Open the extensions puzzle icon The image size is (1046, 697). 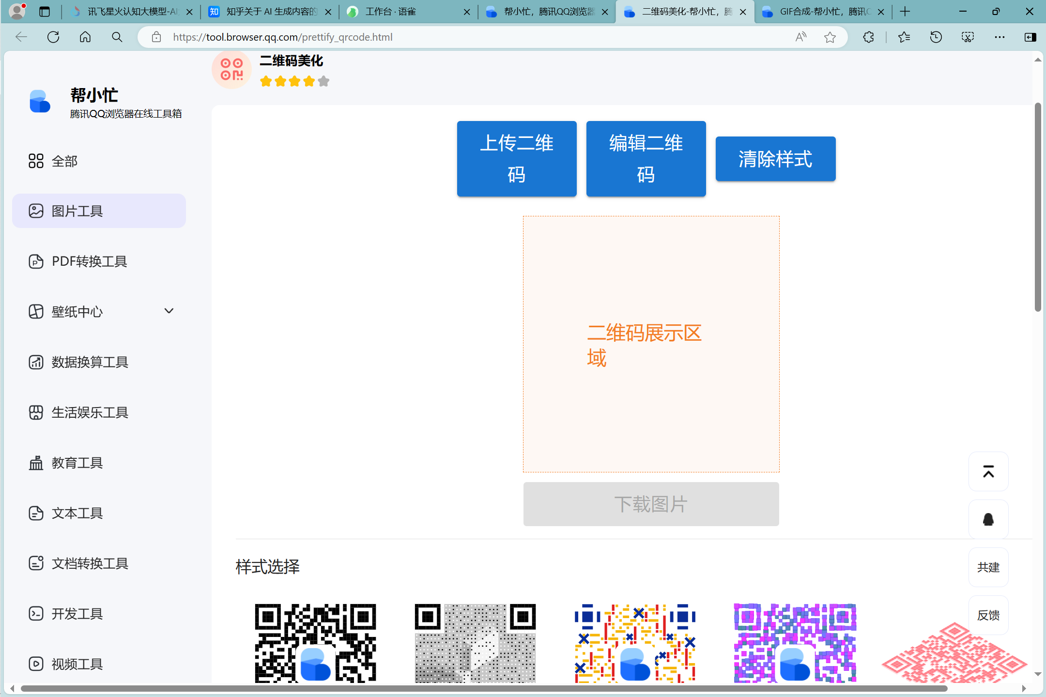coord(868,37)
